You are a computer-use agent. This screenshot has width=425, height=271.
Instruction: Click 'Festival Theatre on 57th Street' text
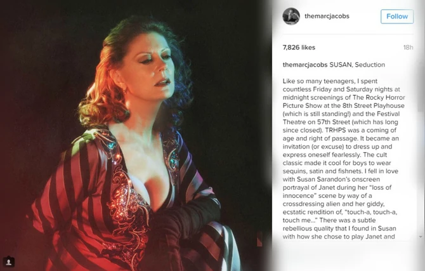[341, 118]
